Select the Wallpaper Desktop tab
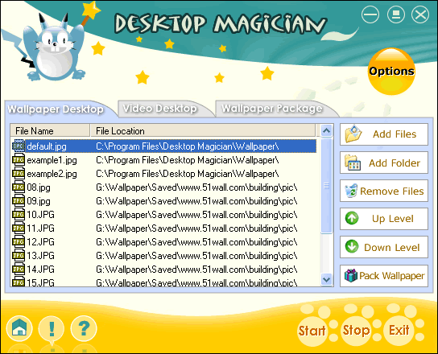This screenshot has width=438, height=354. (x=56, y=109)
